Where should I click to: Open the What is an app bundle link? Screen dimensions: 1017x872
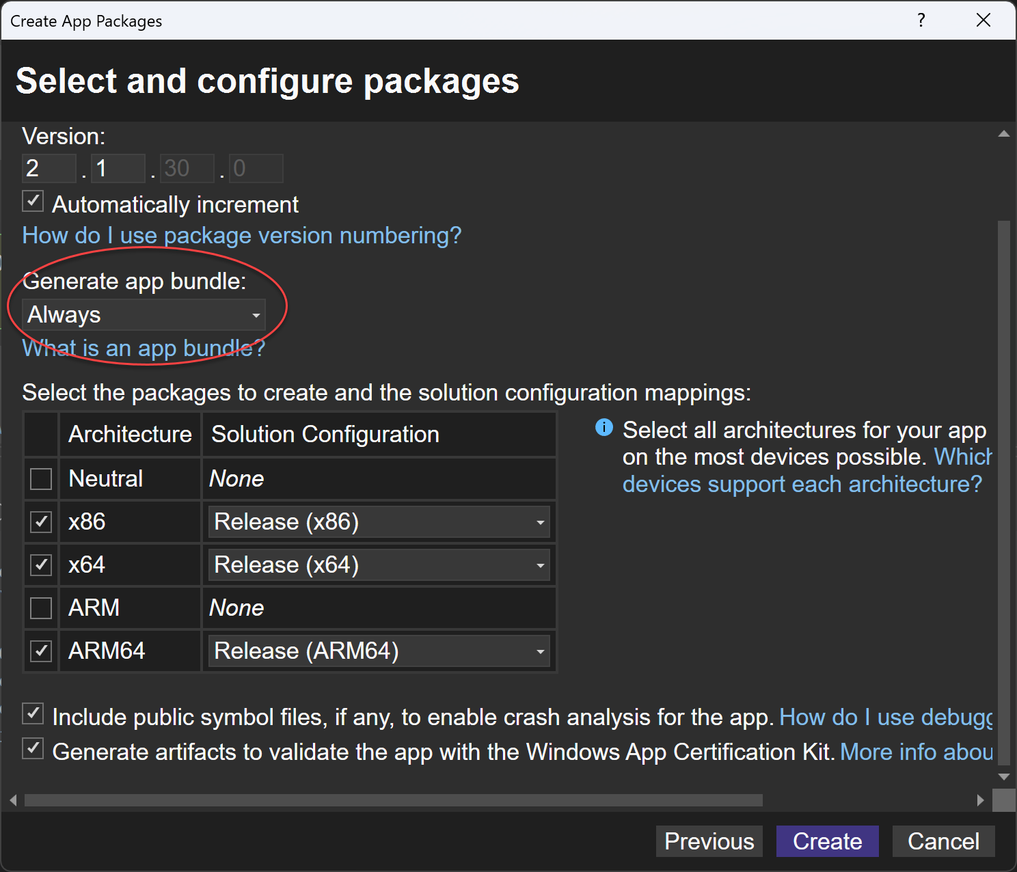point(143,348)
